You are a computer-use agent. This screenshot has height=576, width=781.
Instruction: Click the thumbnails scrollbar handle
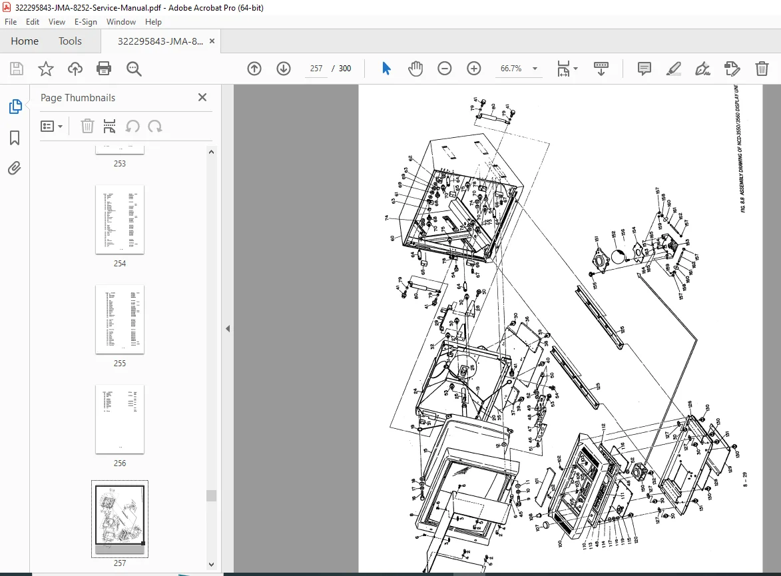tap(211, 496)
